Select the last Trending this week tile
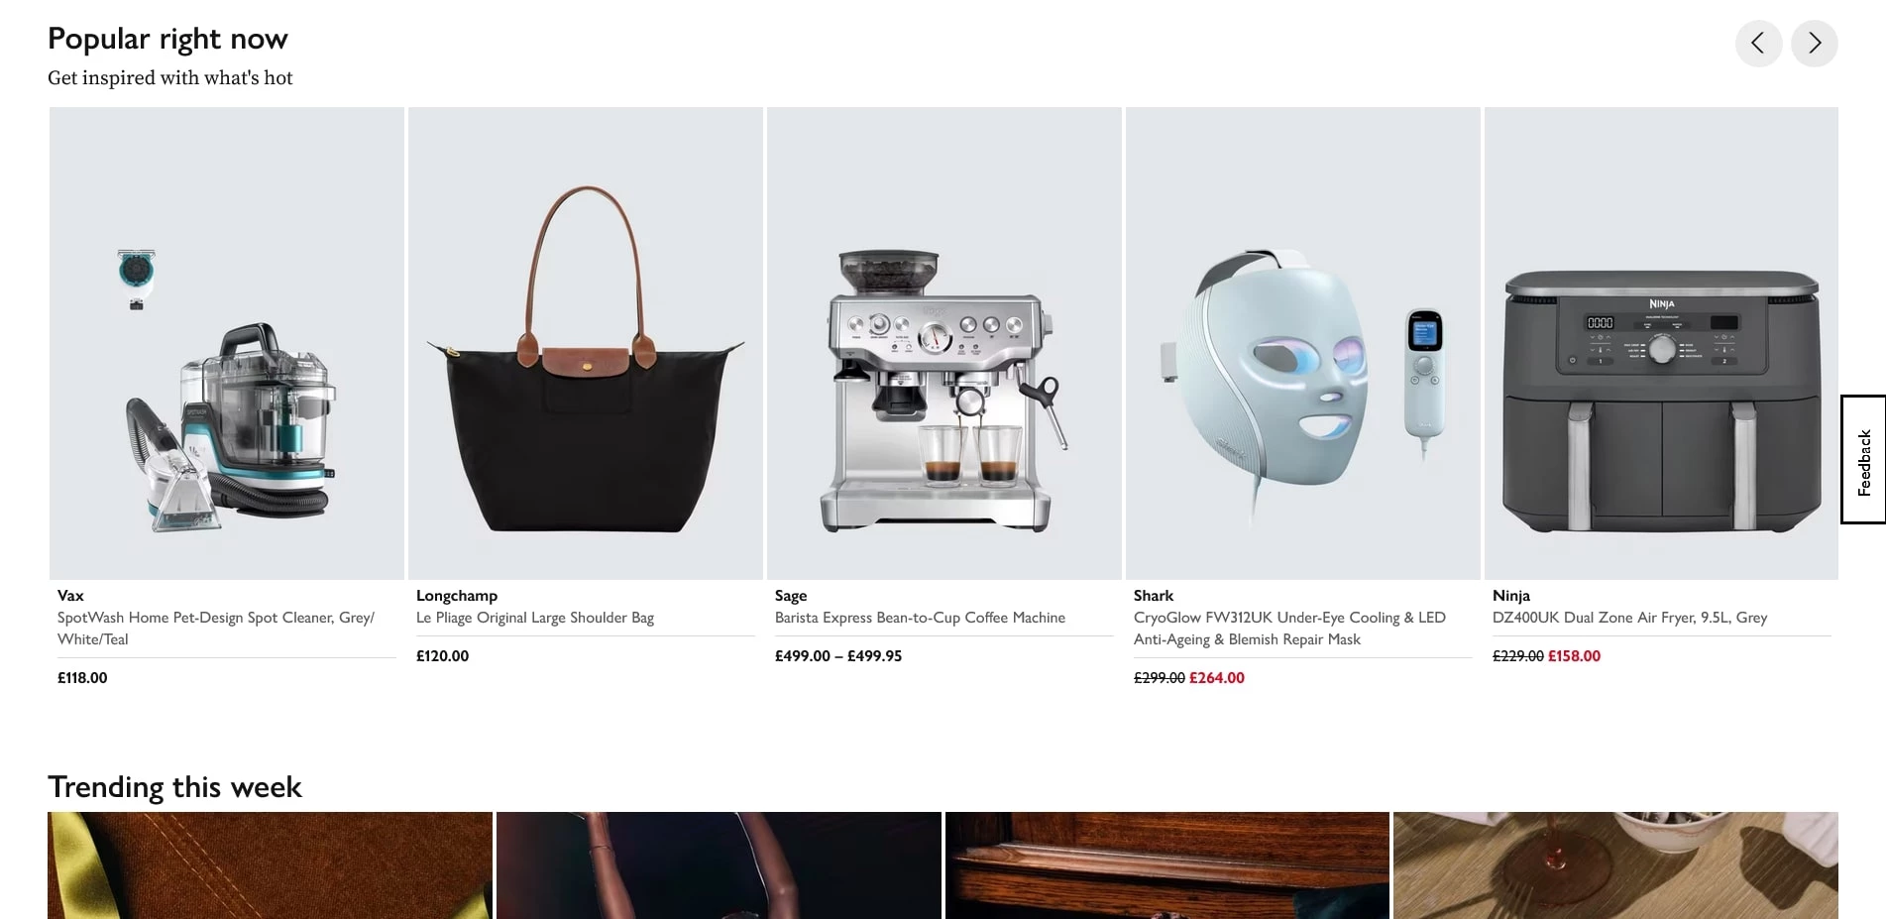The image size is (1886, 919). [x=1615, y=865]
